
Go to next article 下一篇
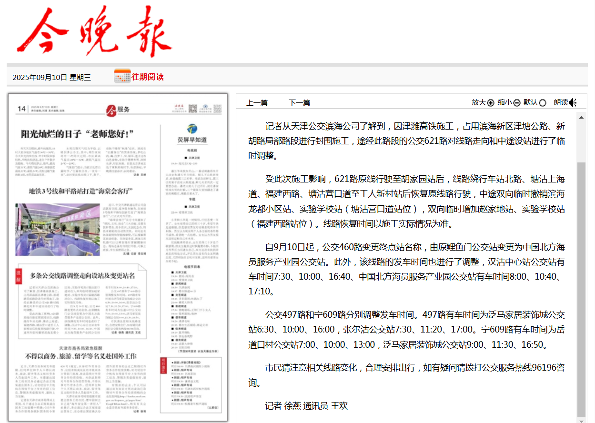tap(299, 102)
